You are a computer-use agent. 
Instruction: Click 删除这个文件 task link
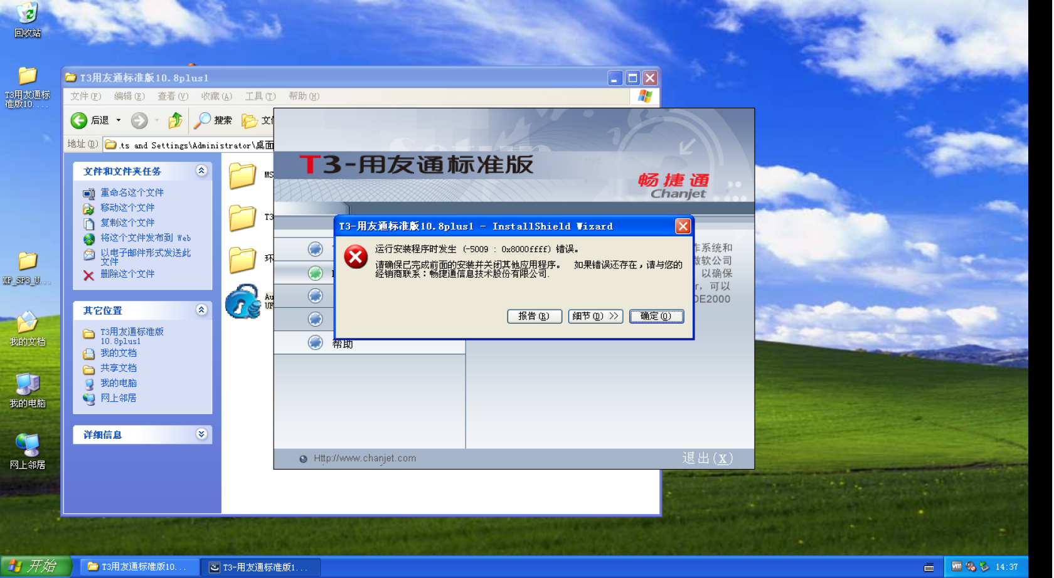tap(127, 274)
